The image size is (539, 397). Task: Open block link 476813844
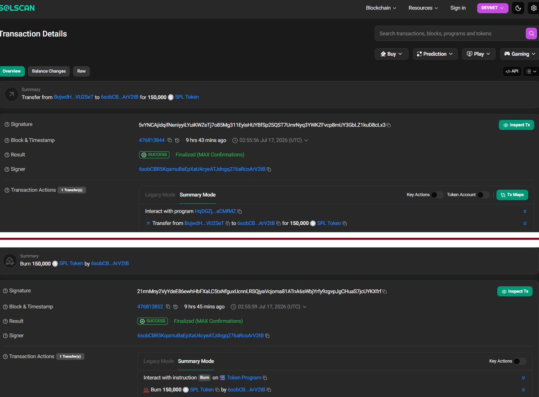pyautogui.click(x=152, y=140)
